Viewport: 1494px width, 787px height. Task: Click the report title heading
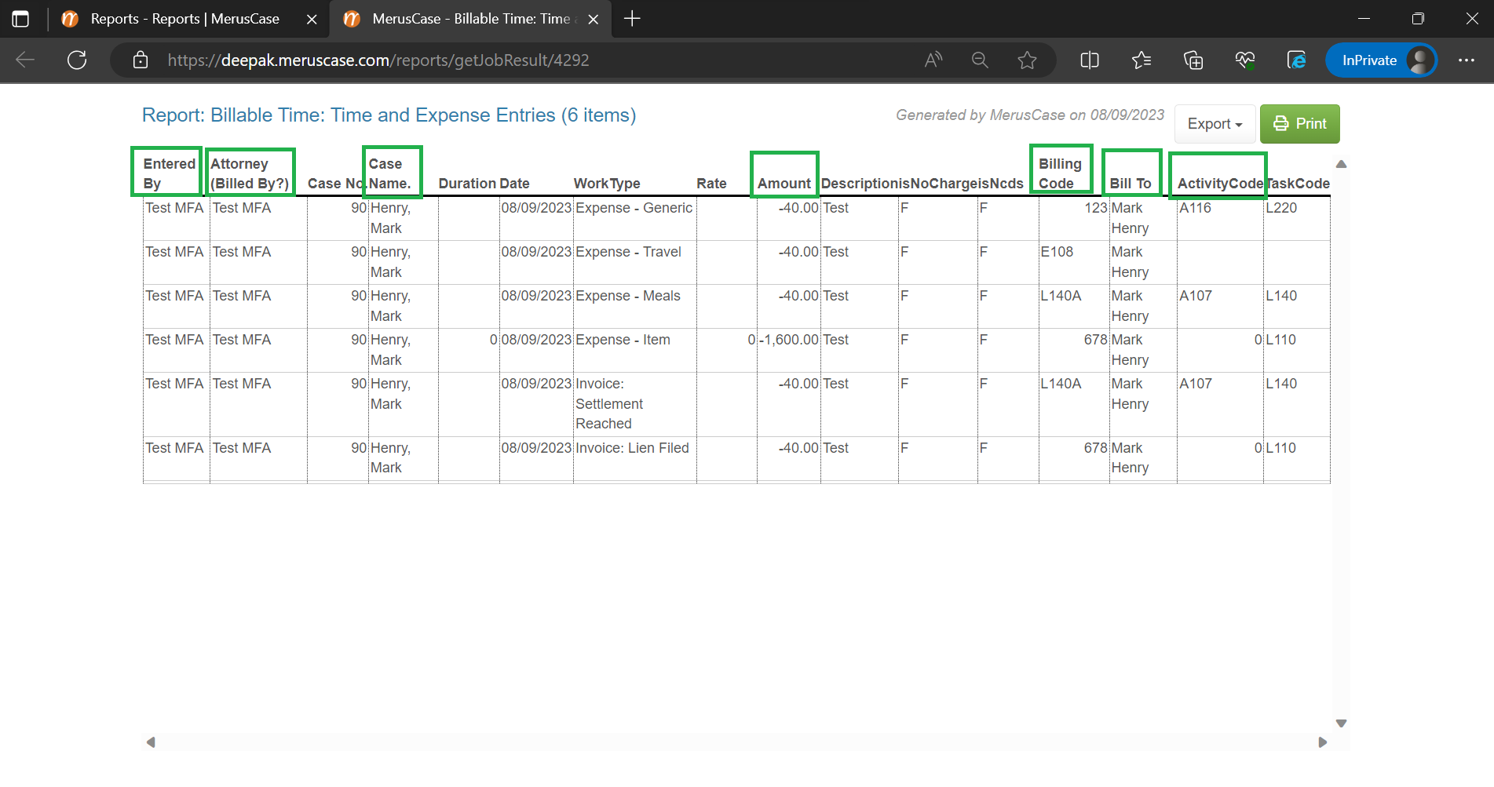pos(389,115)
